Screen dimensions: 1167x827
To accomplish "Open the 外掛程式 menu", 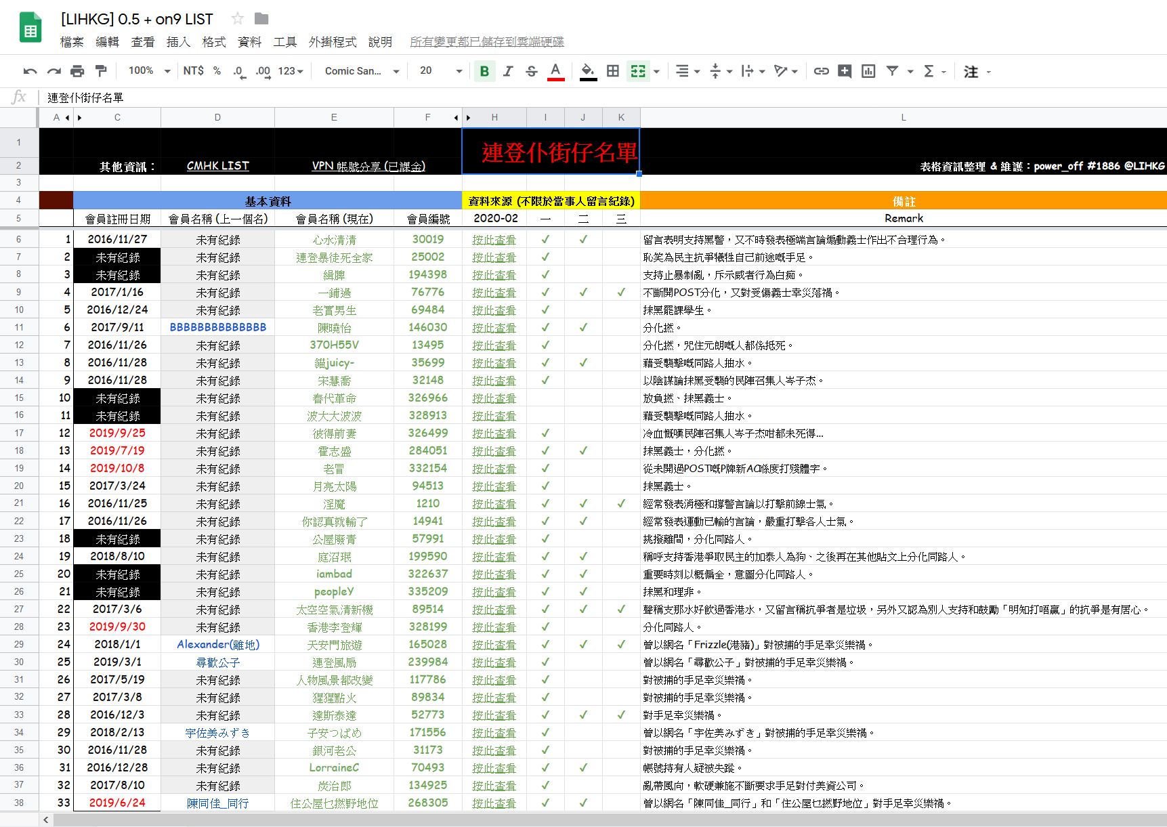I will click(x=333, y=42).
